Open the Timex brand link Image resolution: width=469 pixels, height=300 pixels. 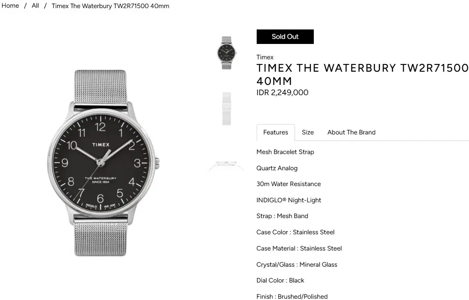(x=265, y=57)
